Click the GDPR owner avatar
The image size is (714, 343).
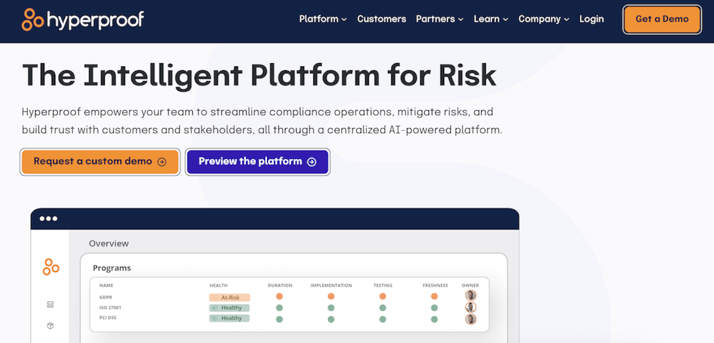(470, 295)
